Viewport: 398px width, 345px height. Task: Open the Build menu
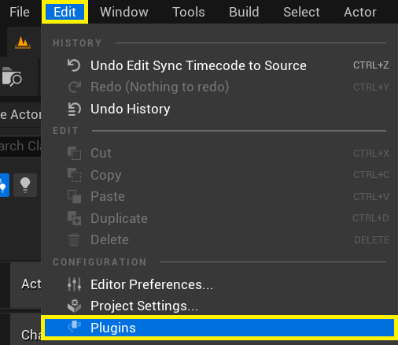click(244, 12)
